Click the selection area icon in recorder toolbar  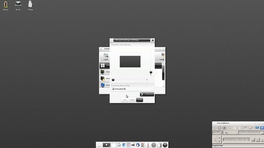(240, 128)
